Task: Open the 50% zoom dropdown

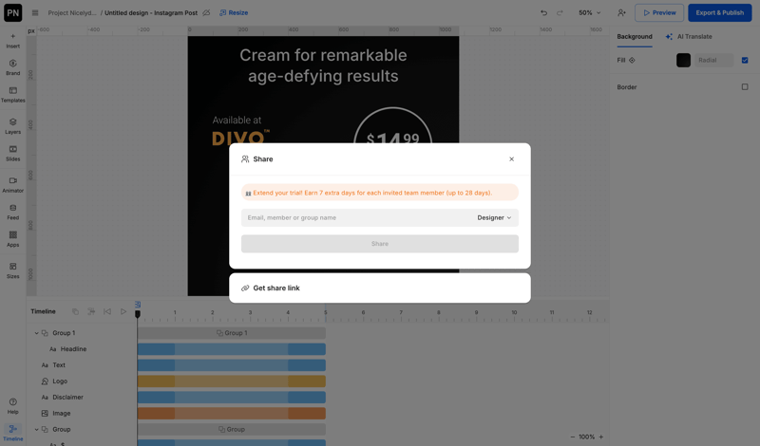Action: [x=589, y=12]
